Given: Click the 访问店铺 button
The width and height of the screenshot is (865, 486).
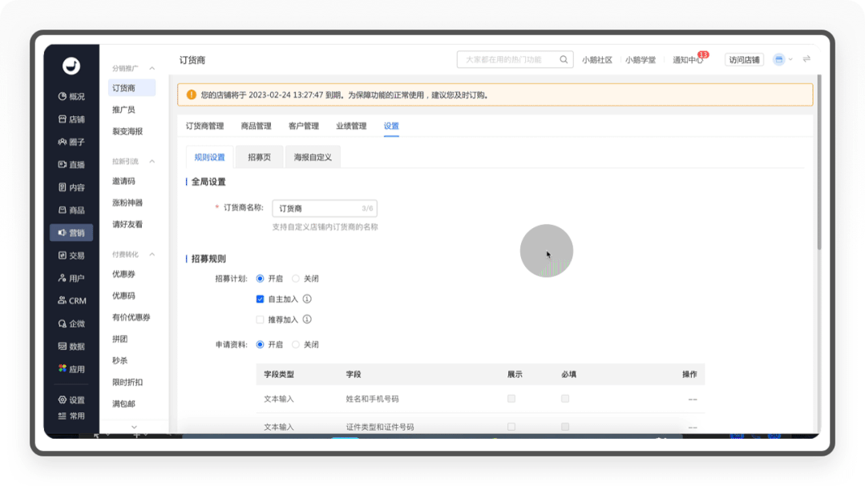Looking at the screenshot, I should [744, 59].
